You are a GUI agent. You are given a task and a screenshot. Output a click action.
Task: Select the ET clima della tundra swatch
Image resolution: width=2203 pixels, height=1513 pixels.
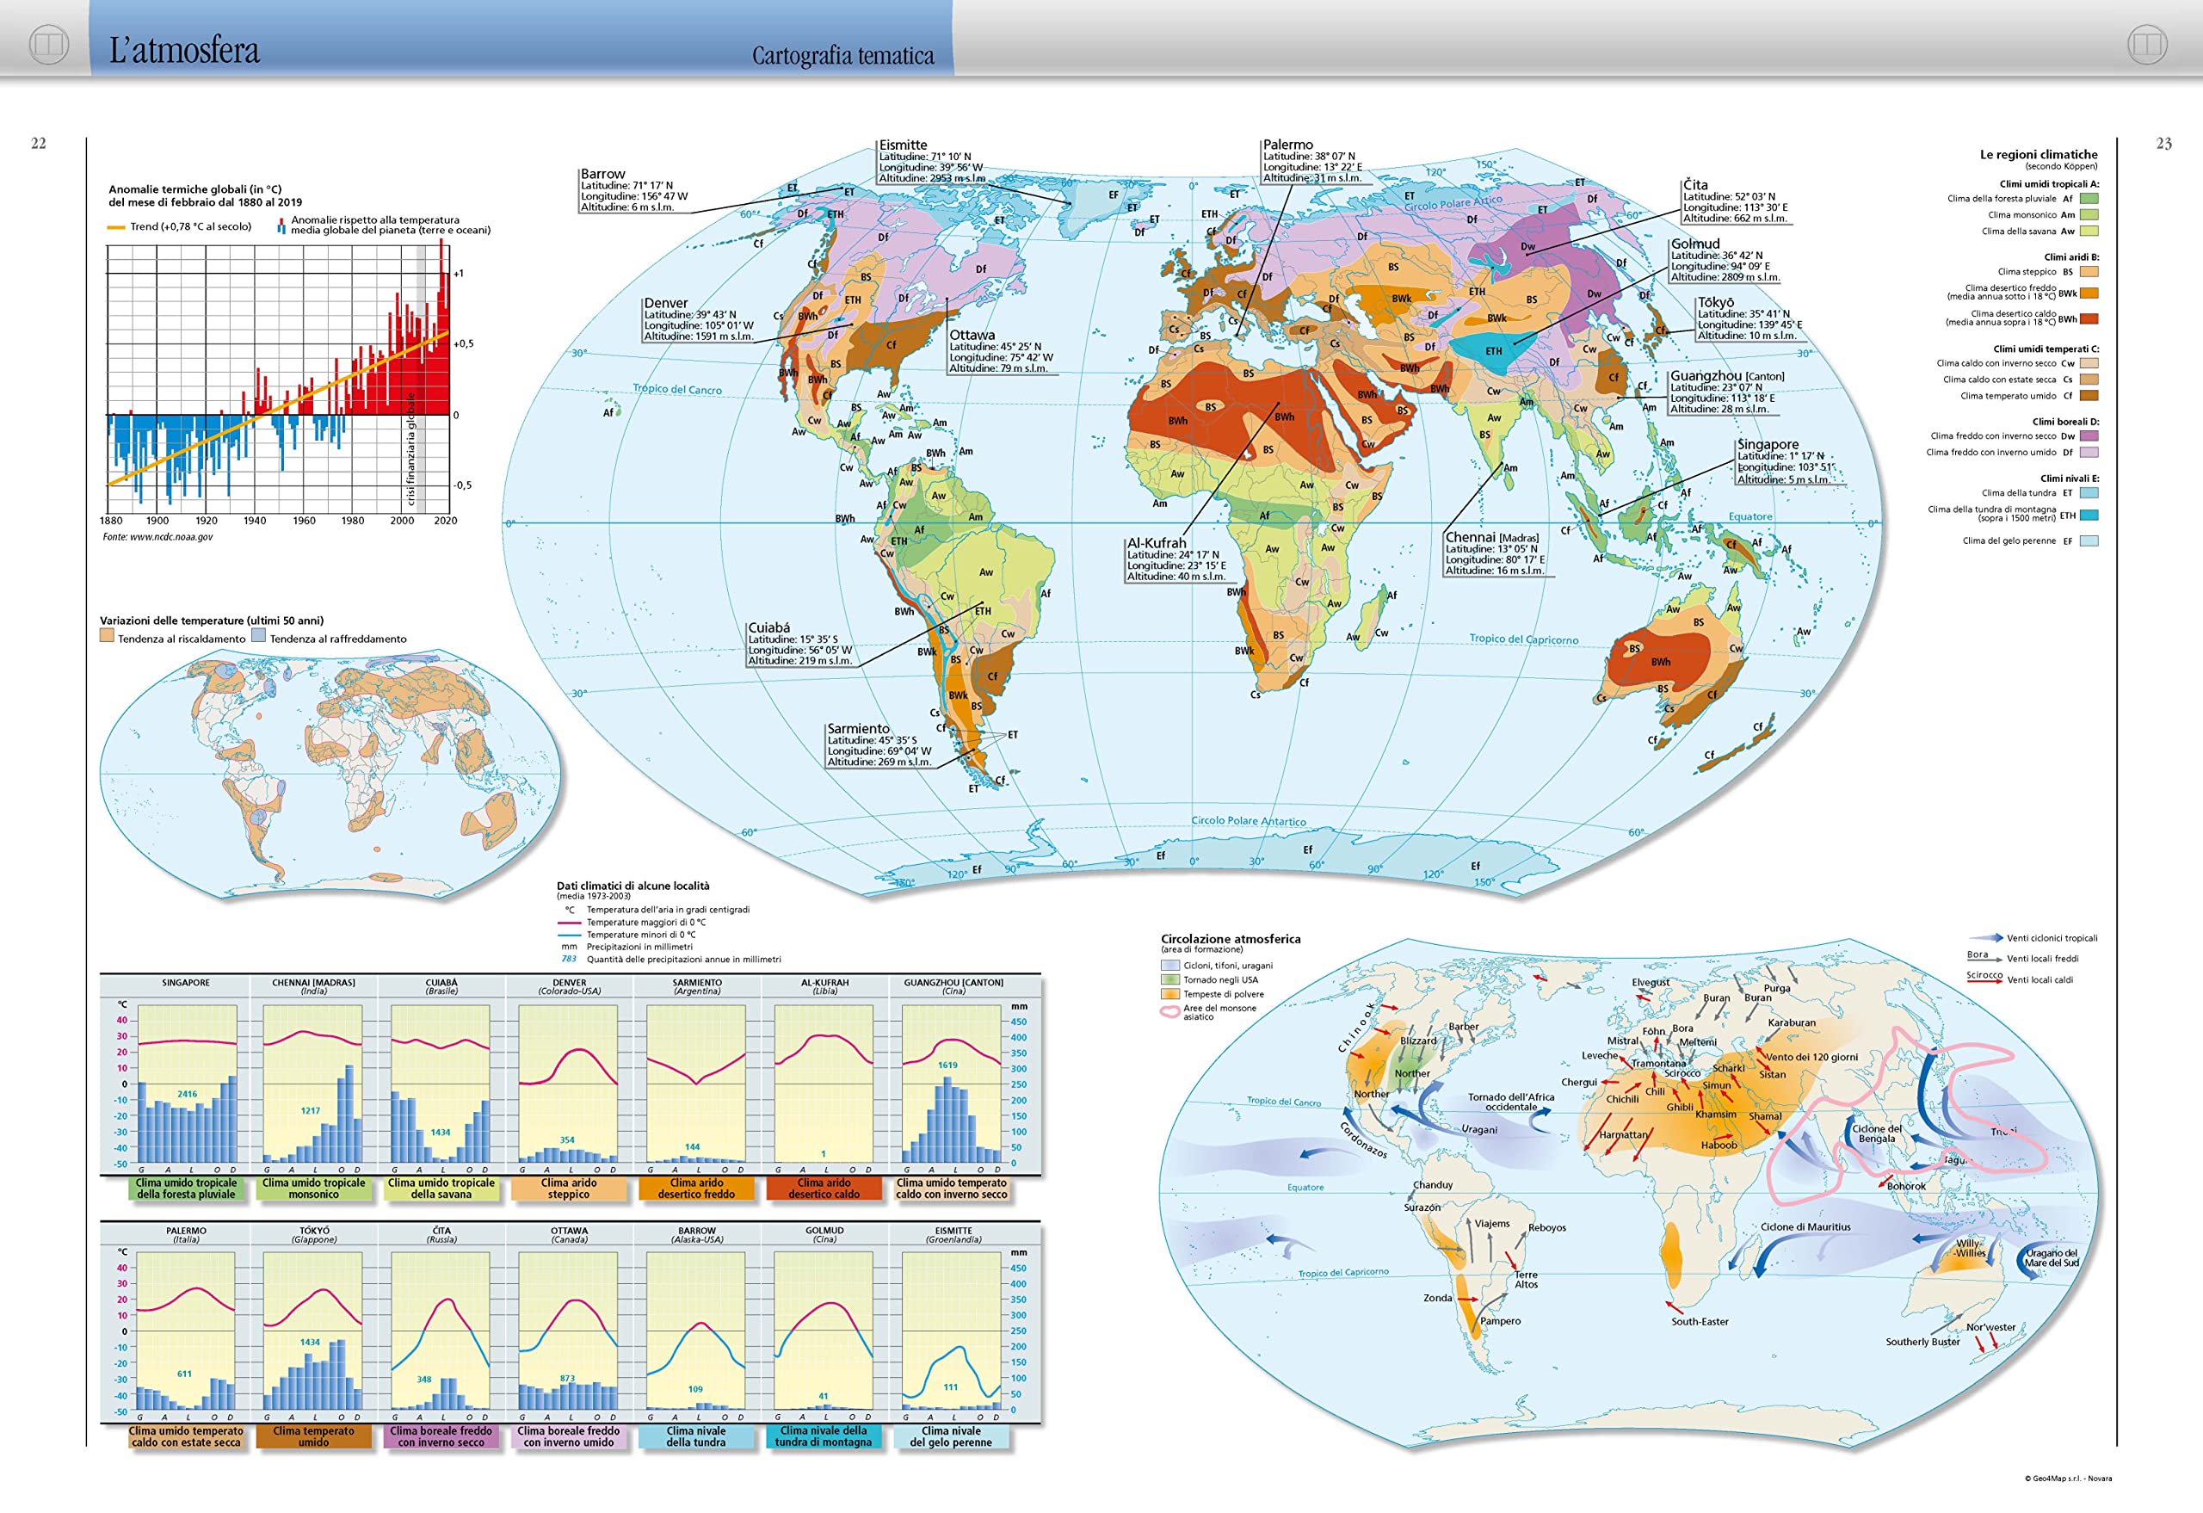tap(2089, 493)
